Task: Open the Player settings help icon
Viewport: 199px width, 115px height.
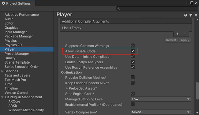Action: coord(186,15)
